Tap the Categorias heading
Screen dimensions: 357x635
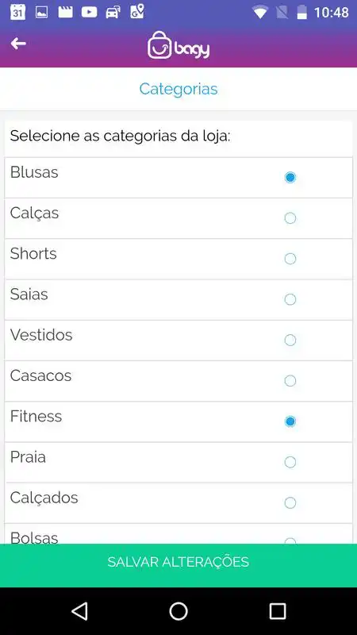tap(178, 89)
